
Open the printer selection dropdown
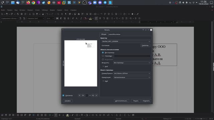click(x=126, y=41)
